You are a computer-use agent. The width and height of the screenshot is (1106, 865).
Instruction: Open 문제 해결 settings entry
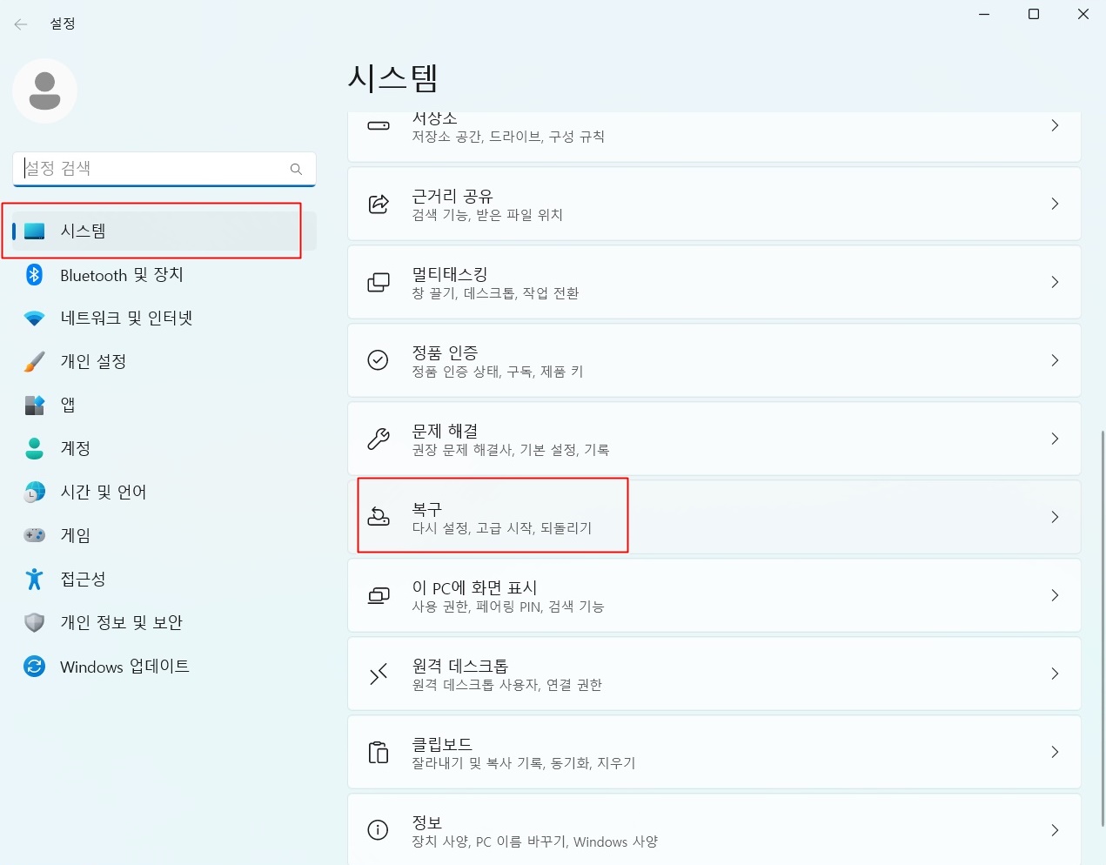tap(714, 439)
